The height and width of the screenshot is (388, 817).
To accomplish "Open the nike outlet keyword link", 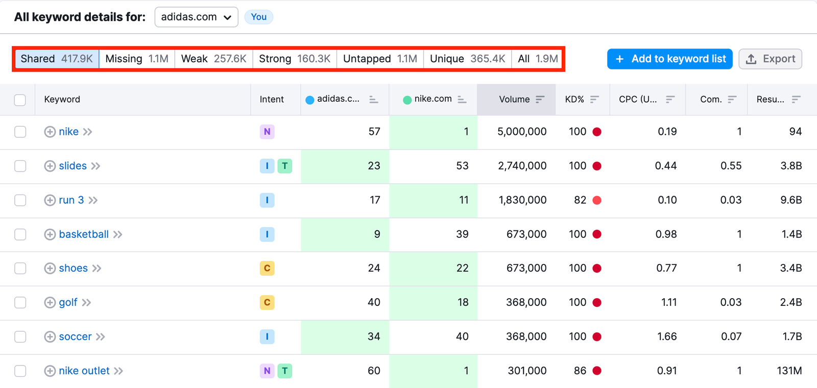I will coord(84,371).
